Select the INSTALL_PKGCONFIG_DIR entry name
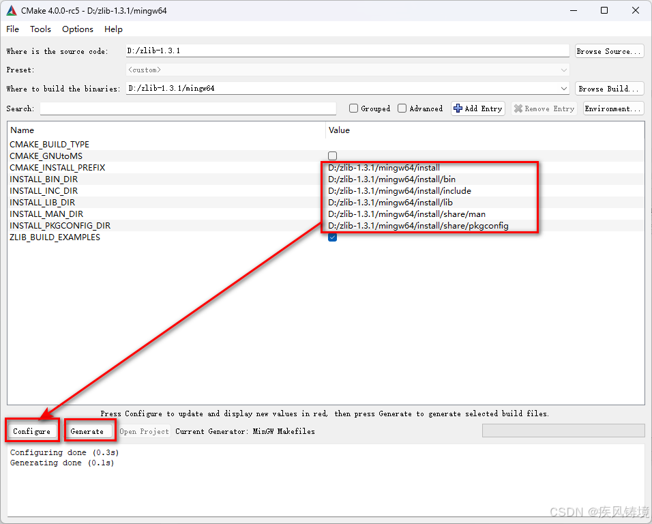652x524 pixels. (60, 226)
